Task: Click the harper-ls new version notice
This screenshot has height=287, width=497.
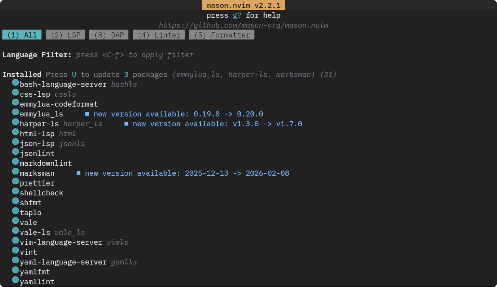Action: (217, 124)
